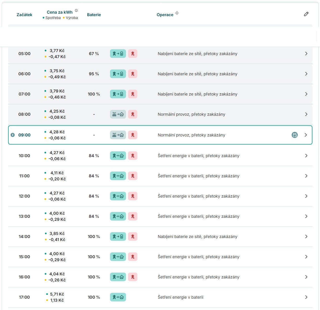Click info icon next to Cena za kWh

point(76,11)
